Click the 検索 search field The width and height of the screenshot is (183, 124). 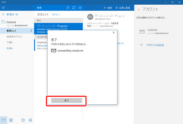50,8
